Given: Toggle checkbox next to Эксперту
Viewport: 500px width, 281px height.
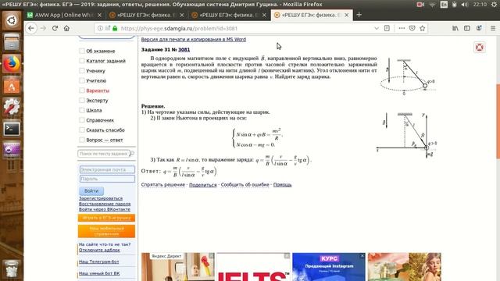Looking at the screenshot, I should tap(82, 101).
